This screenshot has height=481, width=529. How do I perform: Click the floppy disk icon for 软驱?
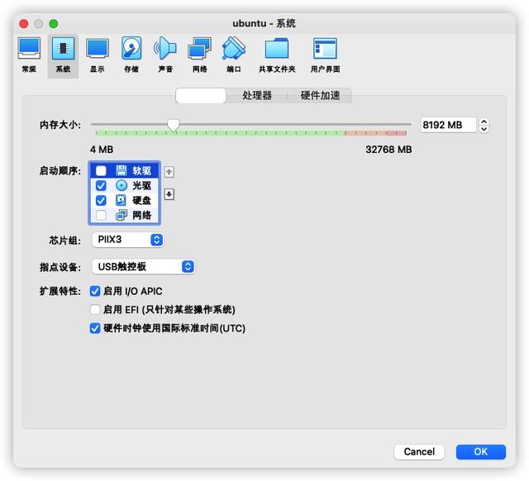[122, 170]
